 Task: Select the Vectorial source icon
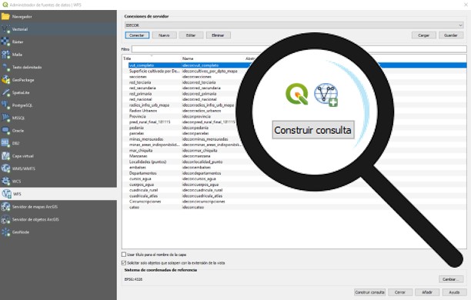(x=5, y=29)
